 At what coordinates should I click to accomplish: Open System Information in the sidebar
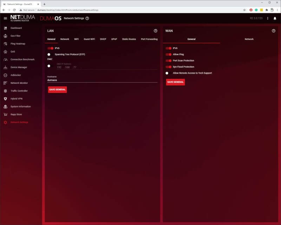pos(21,107)
